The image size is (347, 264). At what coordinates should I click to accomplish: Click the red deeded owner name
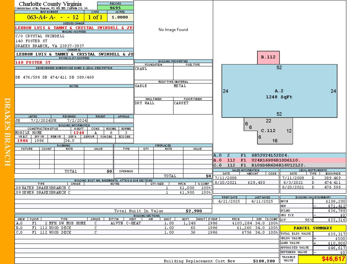click(x=74, y=28)
